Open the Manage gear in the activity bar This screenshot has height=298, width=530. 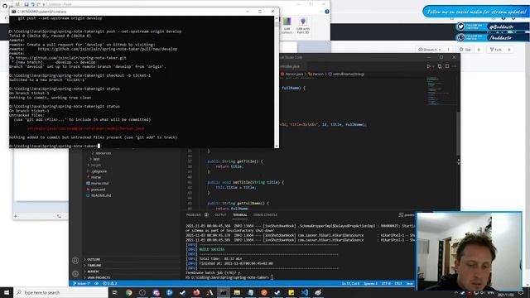tap(75, 273)
